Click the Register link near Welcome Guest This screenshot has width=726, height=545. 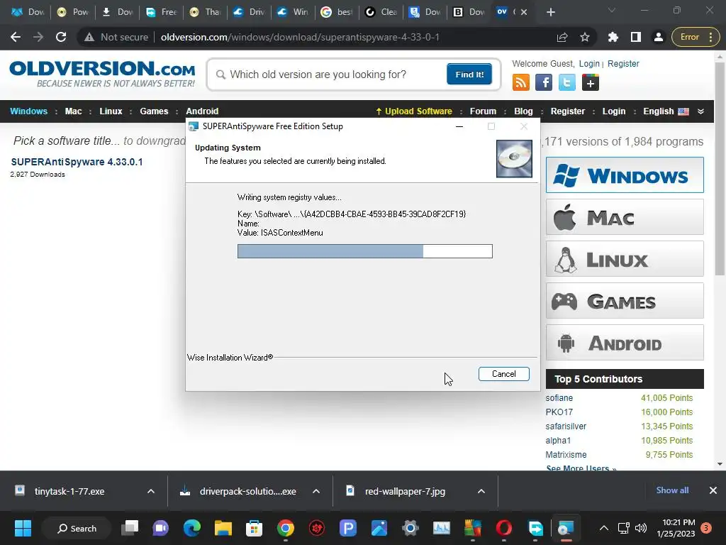[623, 63]
